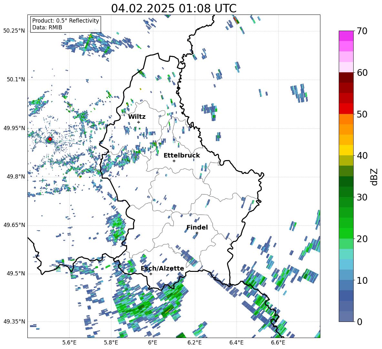Click the magenta top colorbar segment
This screenshot has height=349, width=382.
[346, 36]
